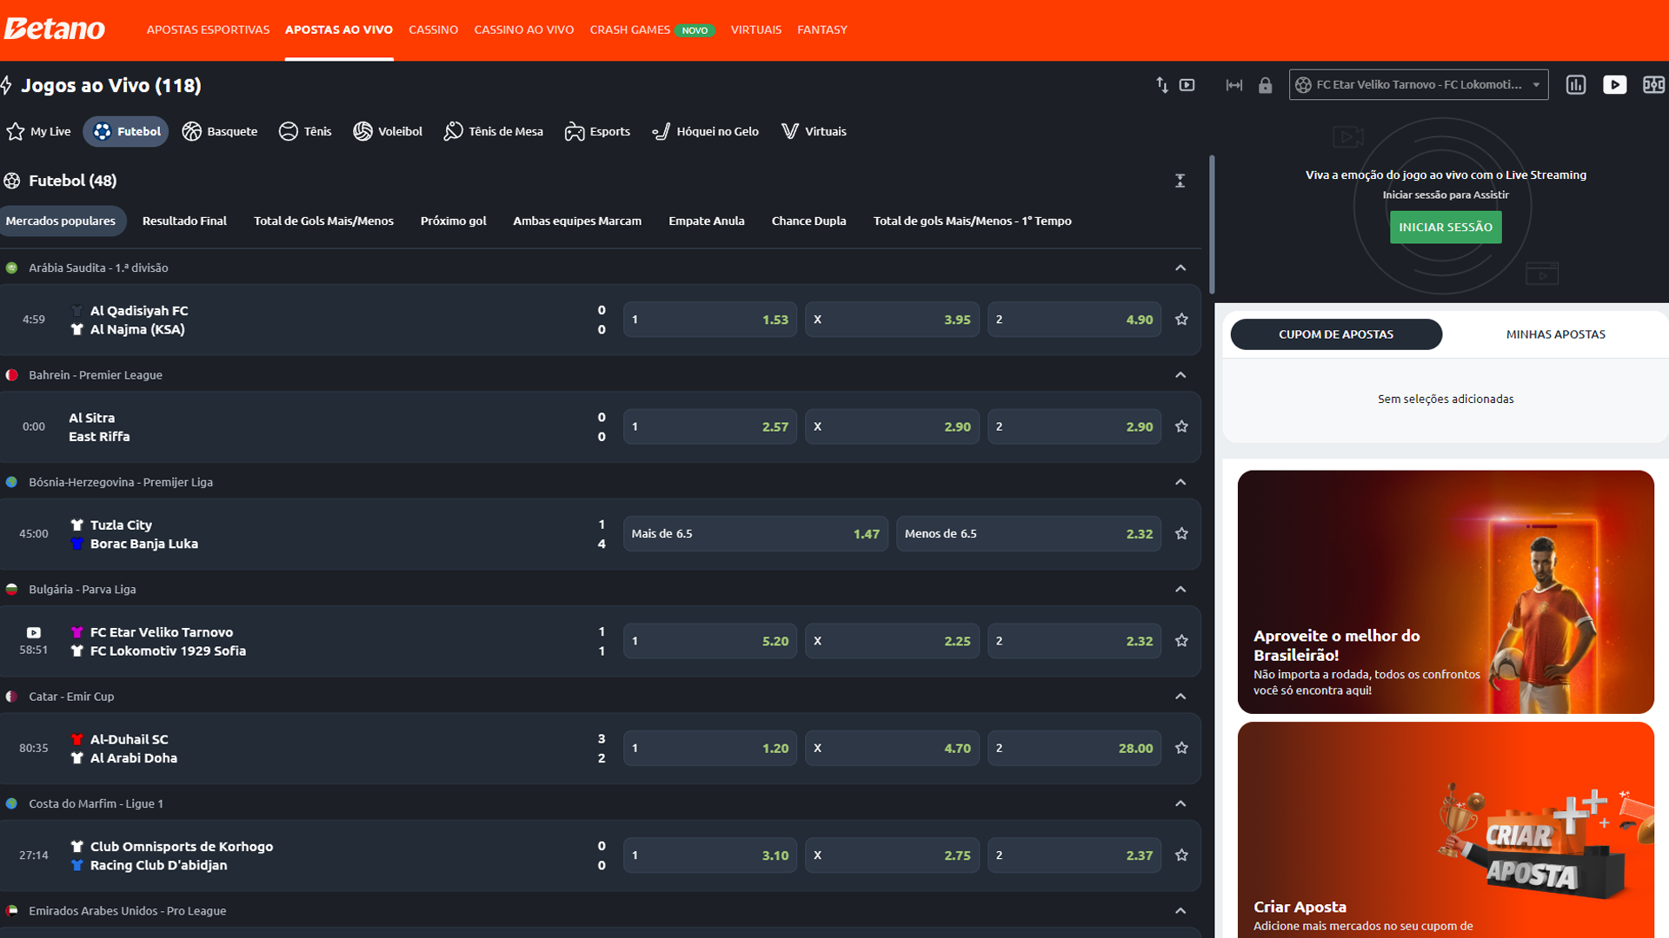
Task: Select the Basquete sport icon
Action: (191, 131)
